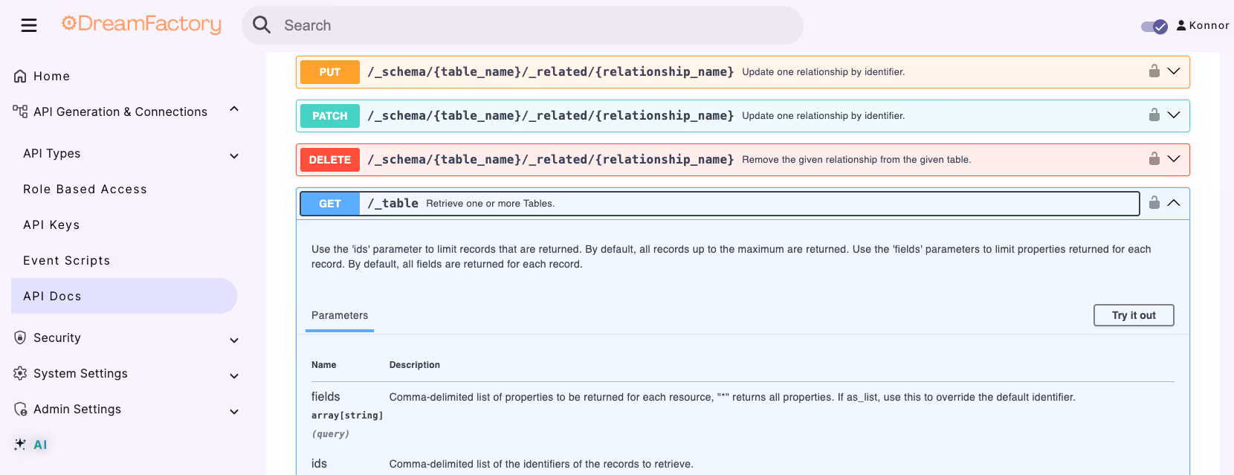Click the Try it out button

[x=1134, y=315]
